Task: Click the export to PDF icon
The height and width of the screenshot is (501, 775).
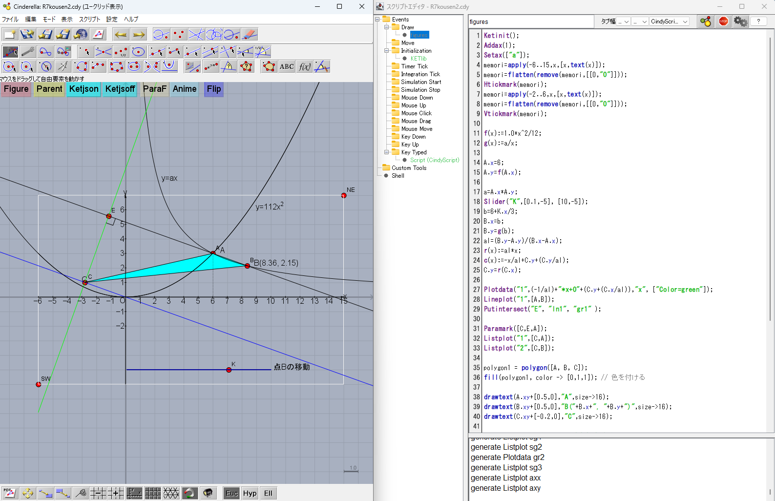Action: [9, 493]
